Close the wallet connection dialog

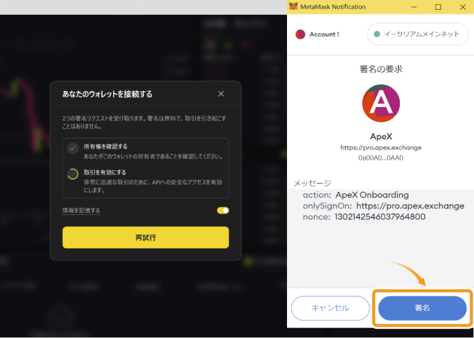click(x=221, y=94)
